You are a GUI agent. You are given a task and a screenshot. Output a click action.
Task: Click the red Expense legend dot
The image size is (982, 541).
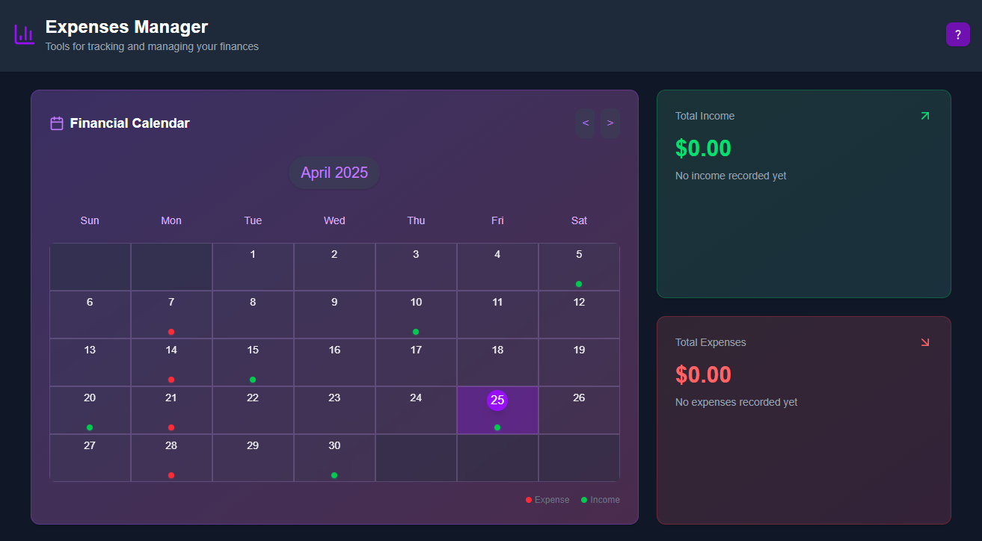(529, 500)
